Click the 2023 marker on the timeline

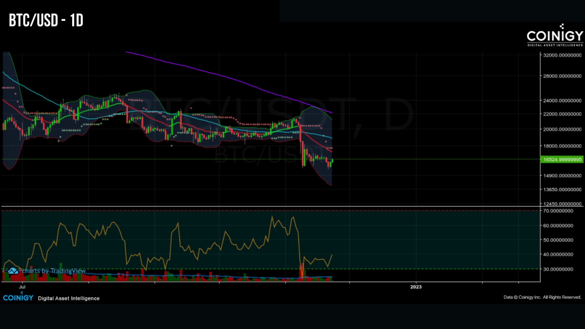(x=416, y=287)
